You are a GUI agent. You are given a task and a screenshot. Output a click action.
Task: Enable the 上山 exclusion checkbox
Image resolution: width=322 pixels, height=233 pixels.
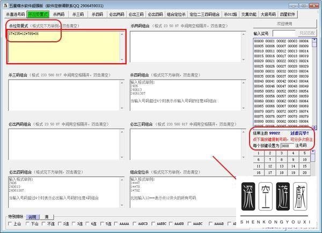click(x=11, y=224)
